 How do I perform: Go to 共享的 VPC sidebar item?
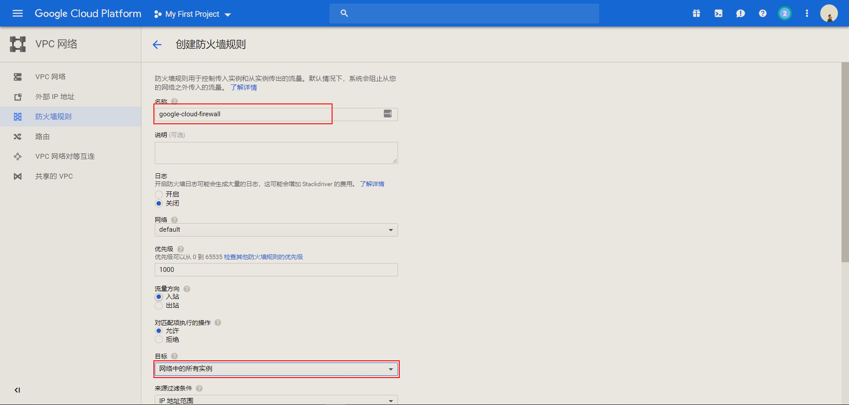tap(71, 176)
